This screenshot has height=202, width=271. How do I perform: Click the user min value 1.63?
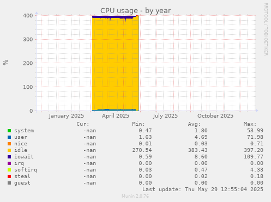[145, 137]
